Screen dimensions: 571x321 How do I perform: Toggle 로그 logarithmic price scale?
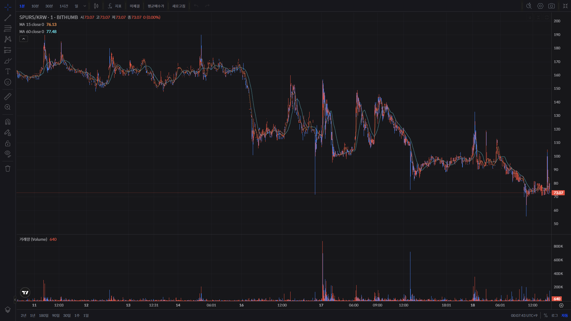click(x=555, y=315)
